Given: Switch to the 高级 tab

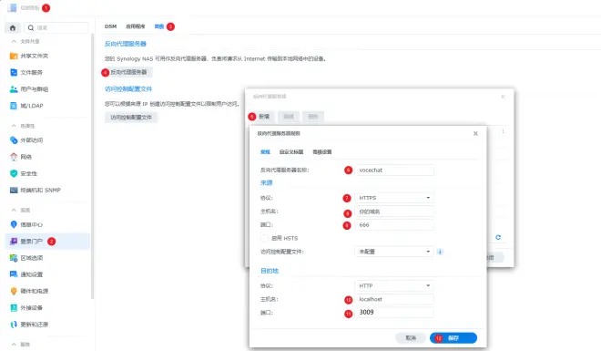Looking at the screenshot, I should click(159, 26).
